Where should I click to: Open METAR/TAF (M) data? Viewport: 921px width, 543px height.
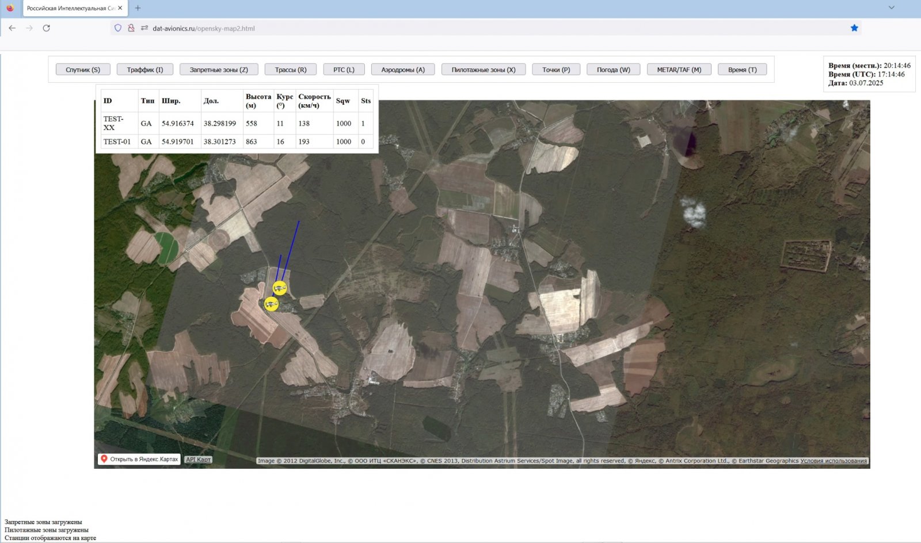(679, 70)
